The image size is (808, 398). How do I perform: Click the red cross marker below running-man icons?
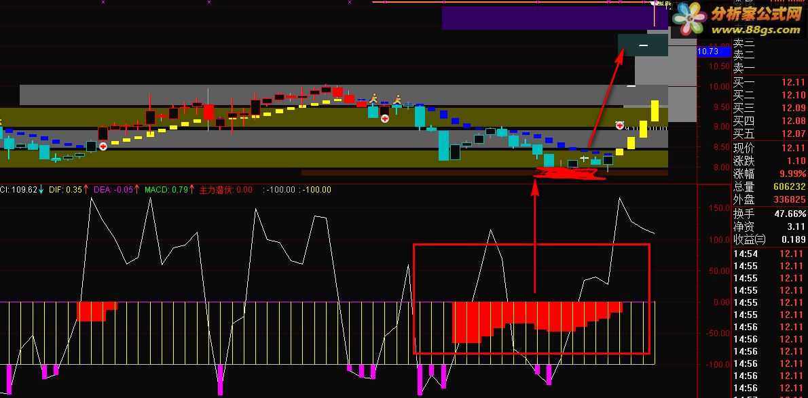[x=385, y=119]
